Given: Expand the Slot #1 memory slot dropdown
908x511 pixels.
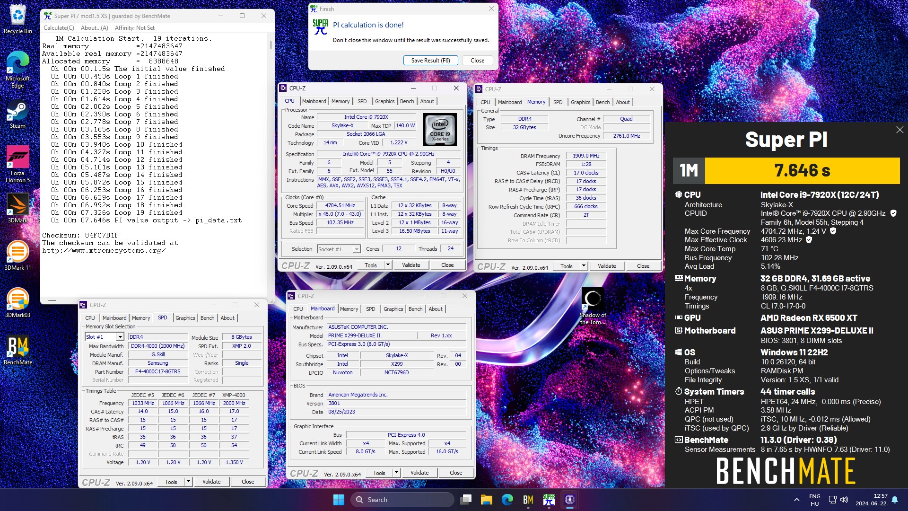Looking at the screenshot, I should [120, 337].
